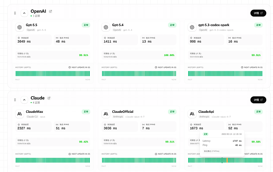Open details button for OpenAI group
Viewport: 273px width, 172px height.
(258, 13)
